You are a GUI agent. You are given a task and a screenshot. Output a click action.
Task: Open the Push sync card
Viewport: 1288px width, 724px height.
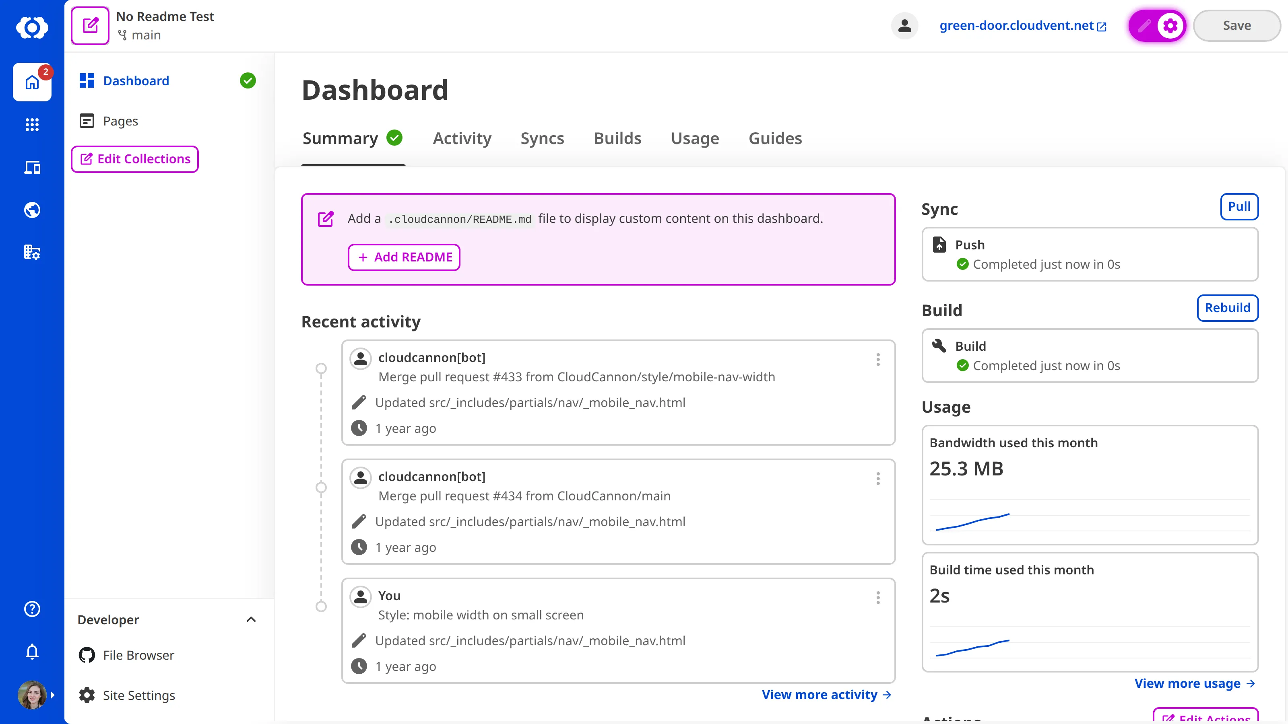point(1090,254)
